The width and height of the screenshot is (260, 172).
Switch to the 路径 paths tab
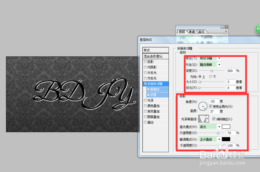[201, 32]
